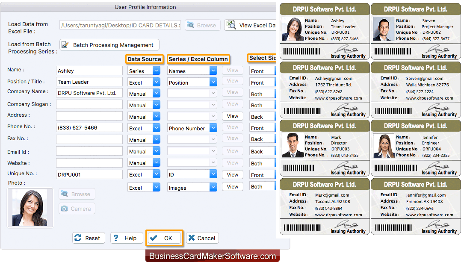Open Select Side dropdown for Name row

click(x=263, y=71)
